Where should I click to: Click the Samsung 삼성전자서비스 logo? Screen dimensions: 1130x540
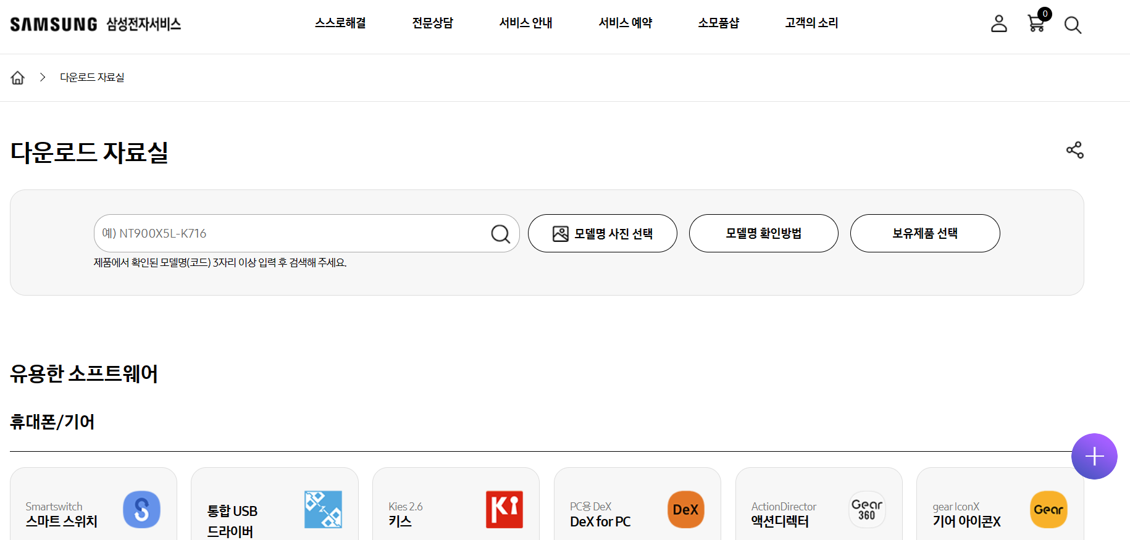point(96,24)
